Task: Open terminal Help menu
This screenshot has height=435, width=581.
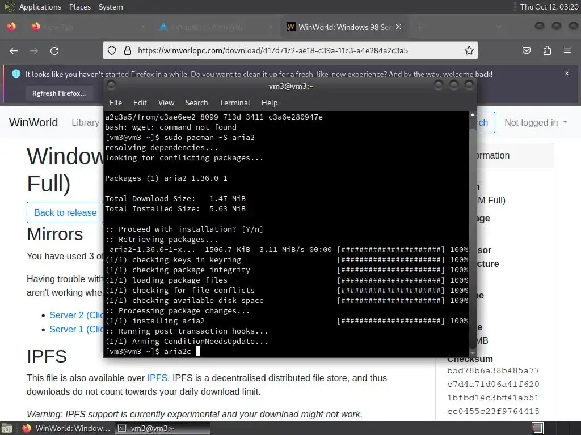Action: [270, 103]
